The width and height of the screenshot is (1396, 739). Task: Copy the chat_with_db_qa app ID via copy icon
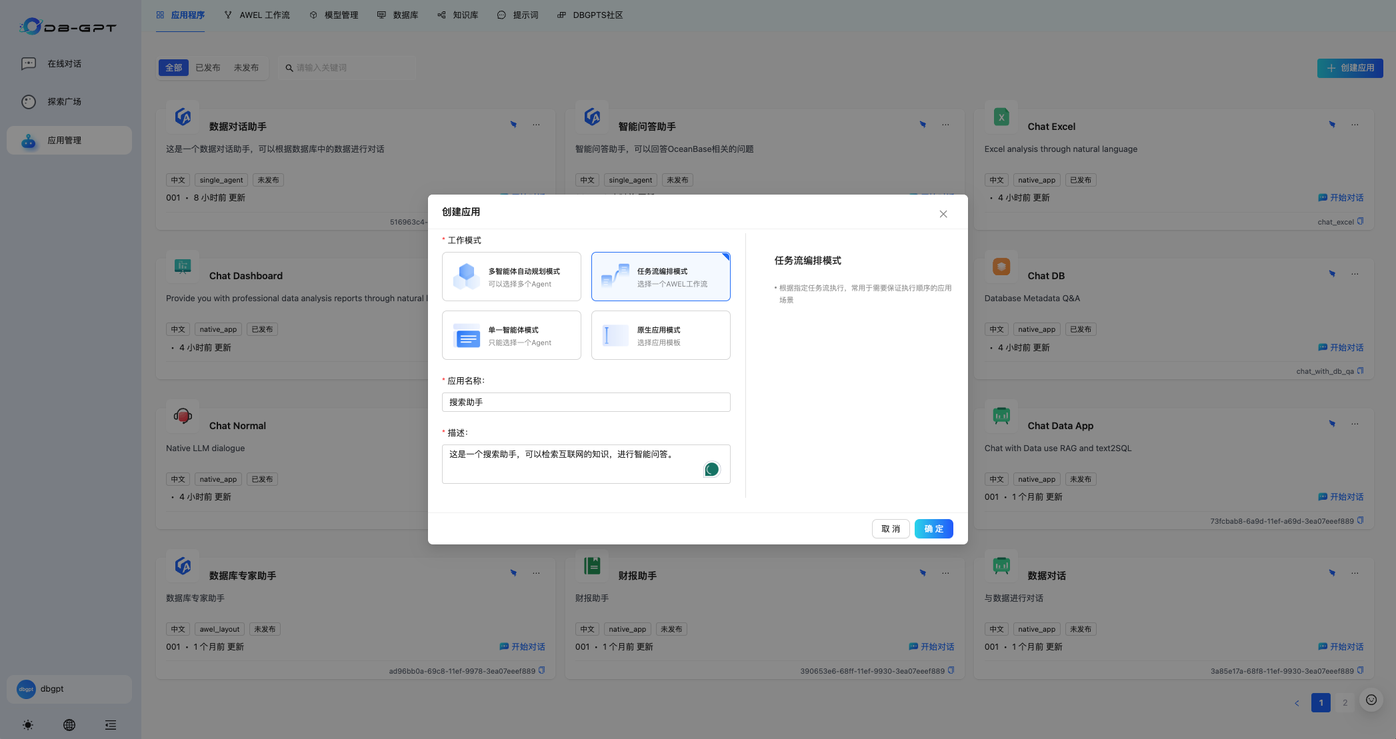tap(1359, 370)
